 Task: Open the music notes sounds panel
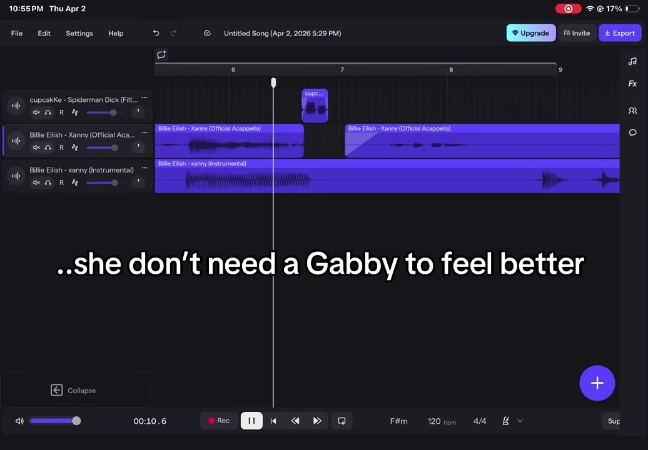click(632, 61)
